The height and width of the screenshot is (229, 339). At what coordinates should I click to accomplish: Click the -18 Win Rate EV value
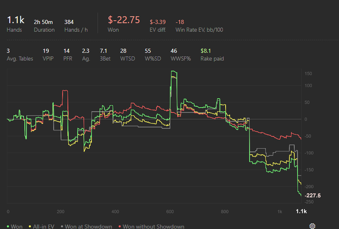(180, 22)
